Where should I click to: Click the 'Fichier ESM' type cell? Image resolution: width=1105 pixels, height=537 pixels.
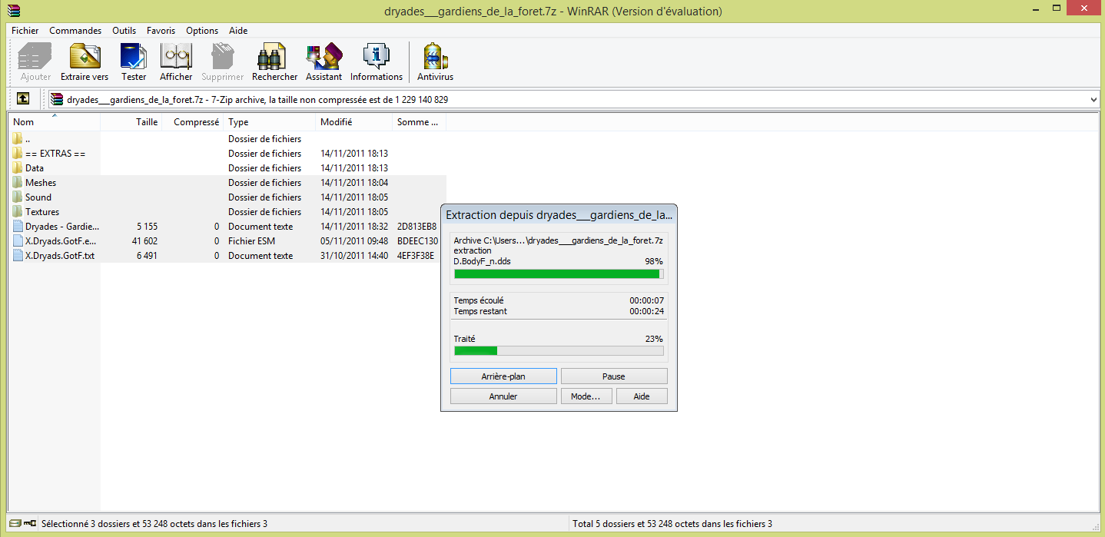[x=251, y=241]
